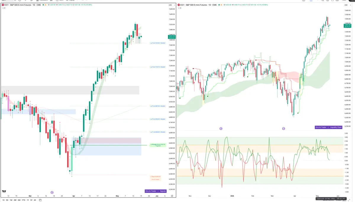Viewport: 355px width, 202px height.
Task: Select the 3M time range
Action: [x=15, y=200]
